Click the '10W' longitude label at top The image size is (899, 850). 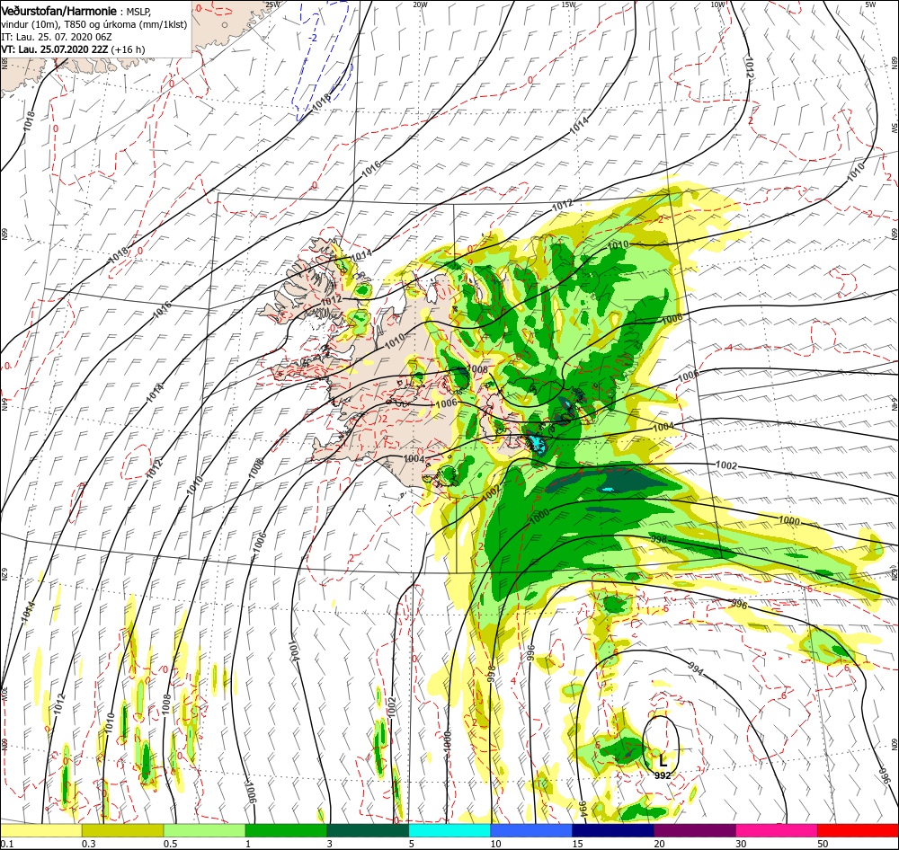click(717, 4)
